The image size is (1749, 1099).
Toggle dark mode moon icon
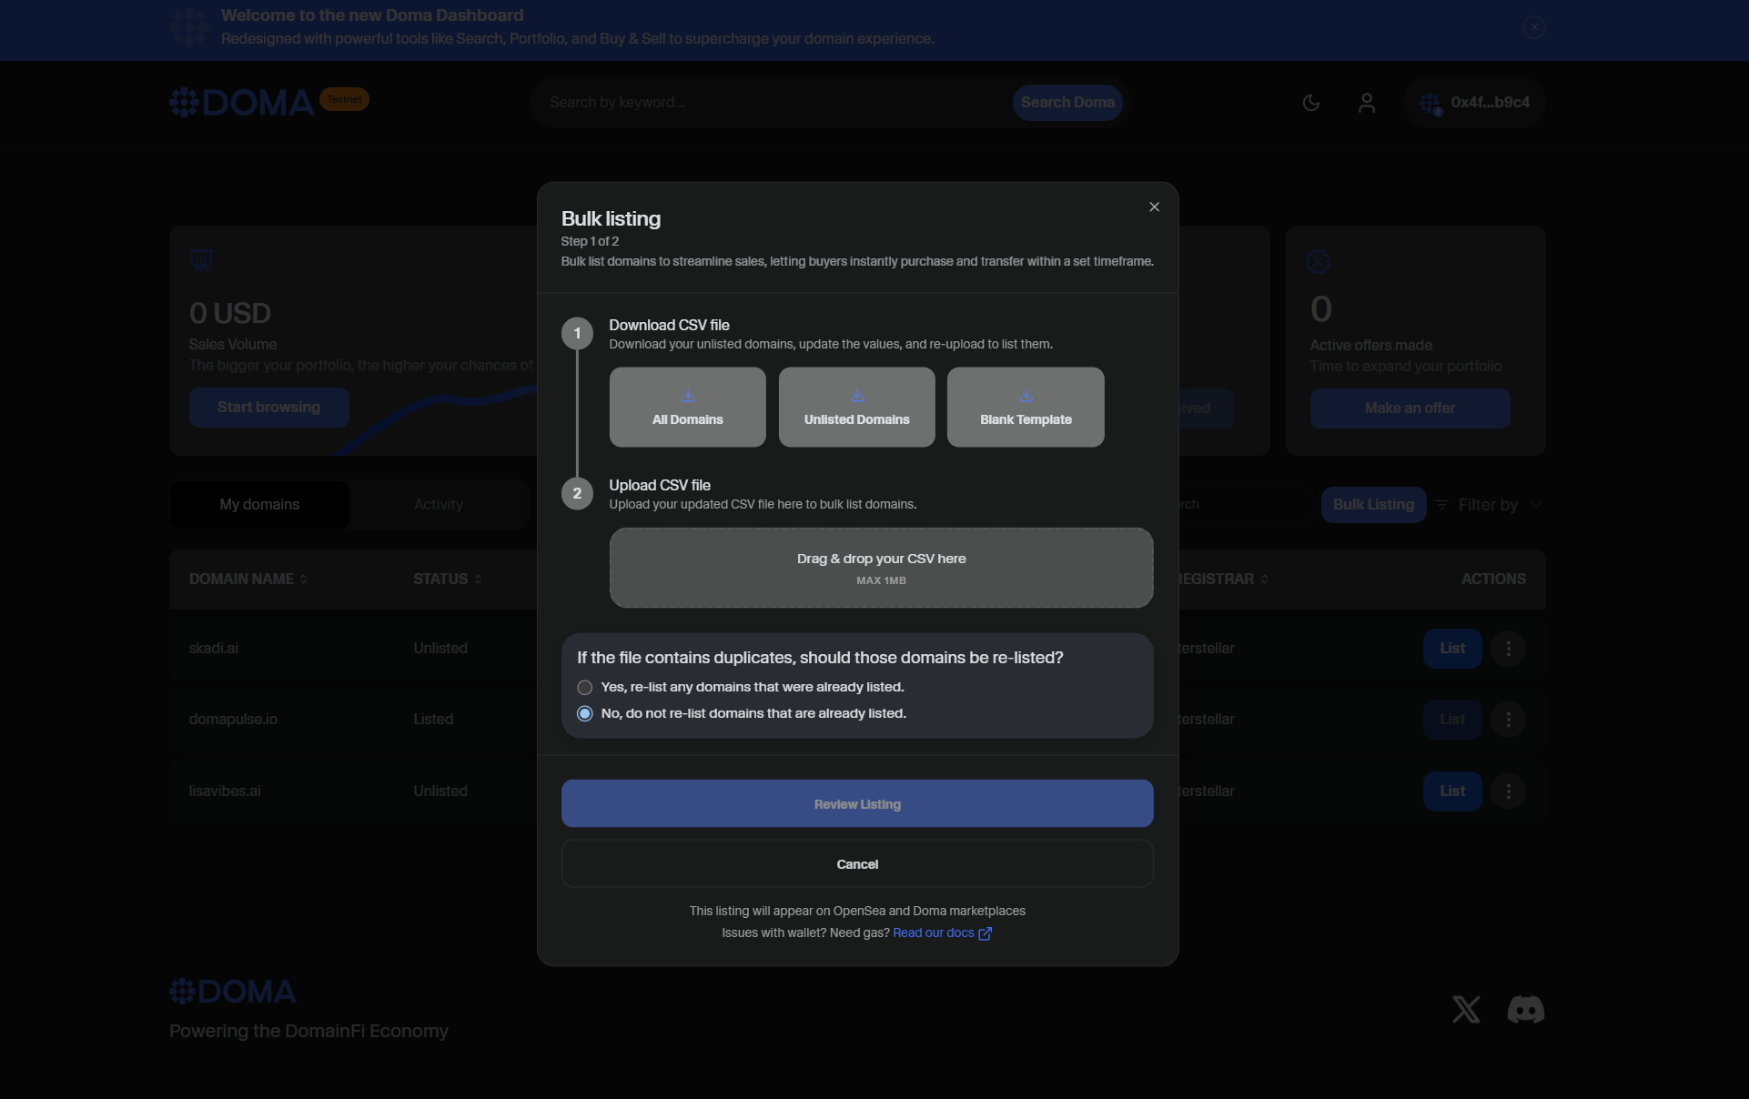click(x=1310, y=103)
